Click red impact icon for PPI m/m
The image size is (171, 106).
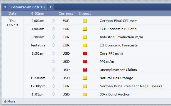point(85,62)
